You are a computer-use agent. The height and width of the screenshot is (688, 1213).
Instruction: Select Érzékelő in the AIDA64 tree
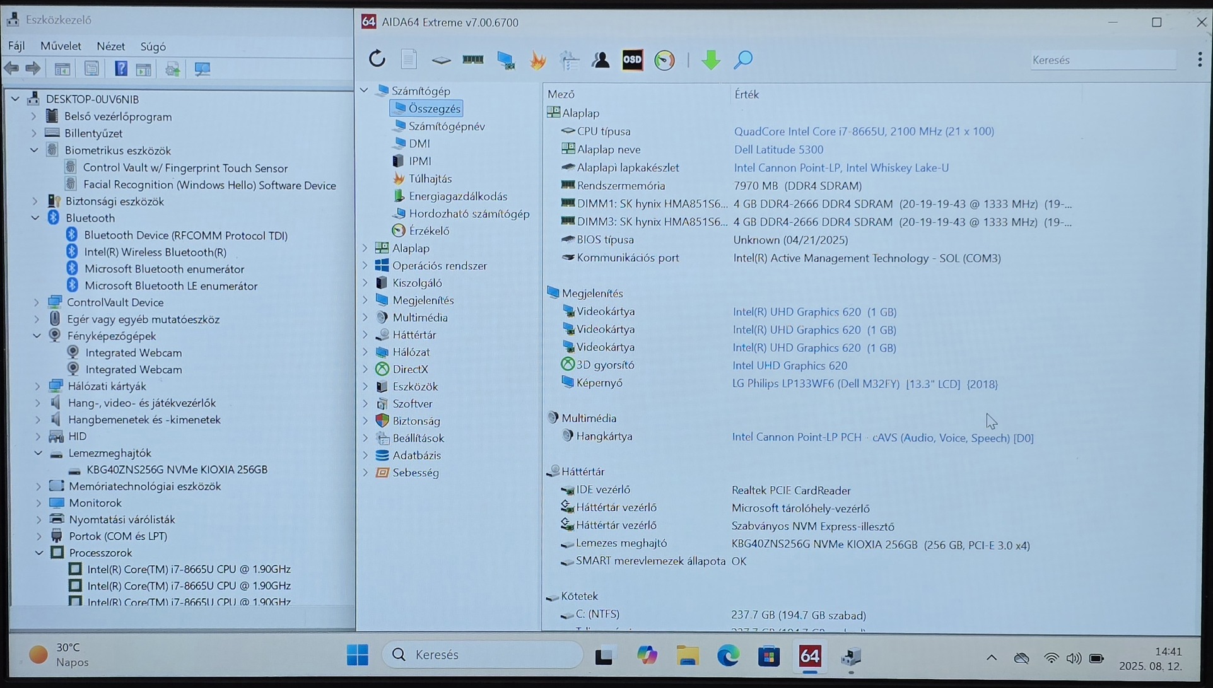(x=429, y=231)
